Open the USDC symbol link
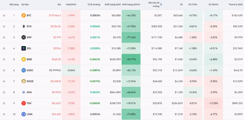Screen dimensions: 244x120 30,70
